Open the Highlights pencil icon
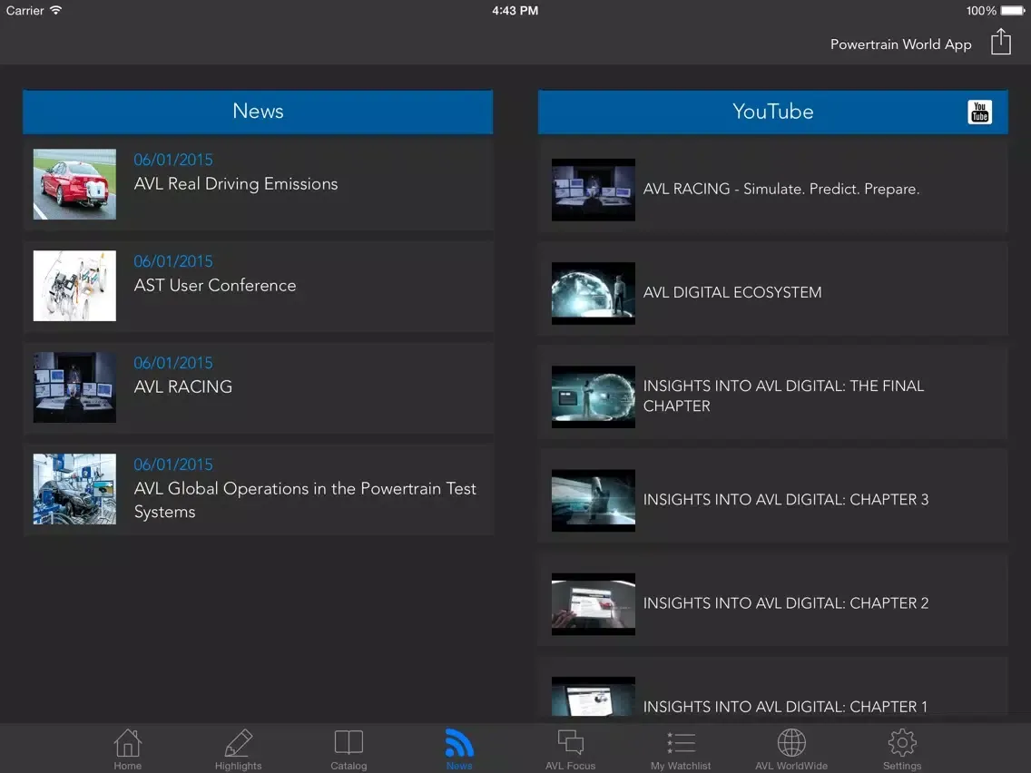 click(238, 743)
